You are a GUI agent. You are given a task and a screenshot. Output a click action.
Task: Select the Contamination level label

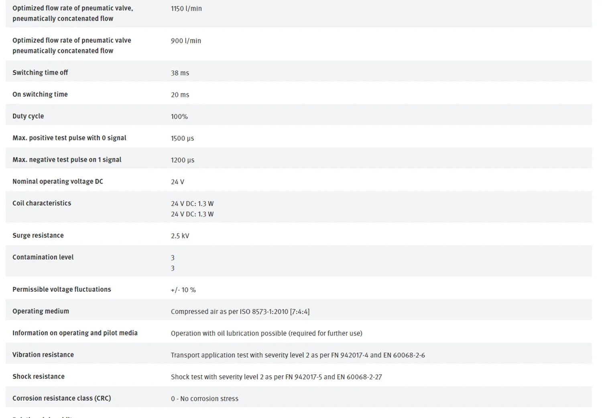(43, 257)
